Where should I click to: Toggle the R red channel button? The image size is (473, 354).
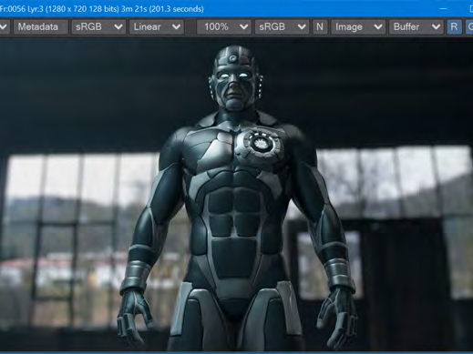[454, 26]
